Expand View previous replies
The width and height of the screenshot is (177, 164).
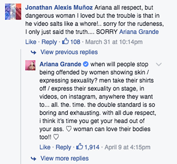[x=69, y=52]
